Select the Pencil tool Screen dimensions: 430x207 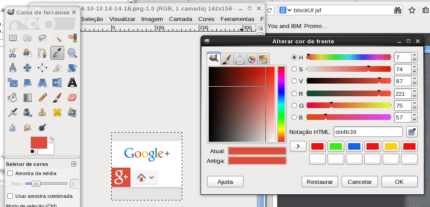click(x=42, y=97)
